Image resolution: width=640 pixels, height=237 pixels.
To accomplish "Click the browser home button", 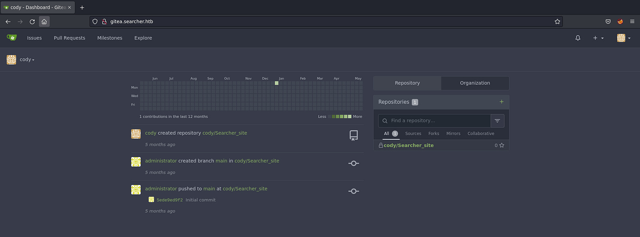I will 44,22.
